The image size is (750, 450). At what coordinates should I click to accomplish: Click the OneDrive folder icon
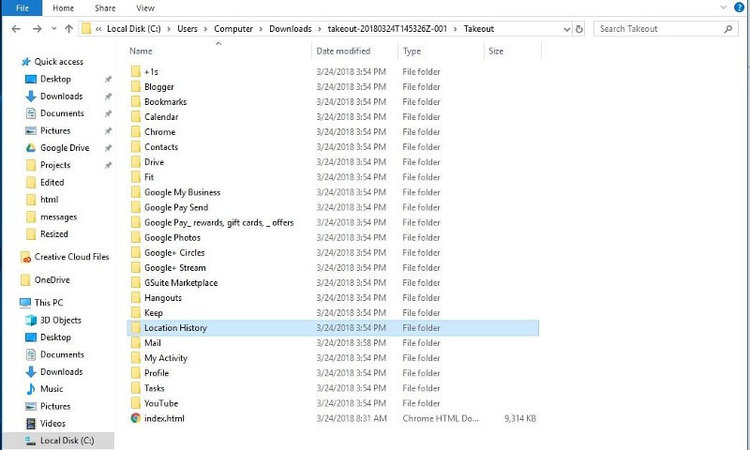click(x=25, y=279)
